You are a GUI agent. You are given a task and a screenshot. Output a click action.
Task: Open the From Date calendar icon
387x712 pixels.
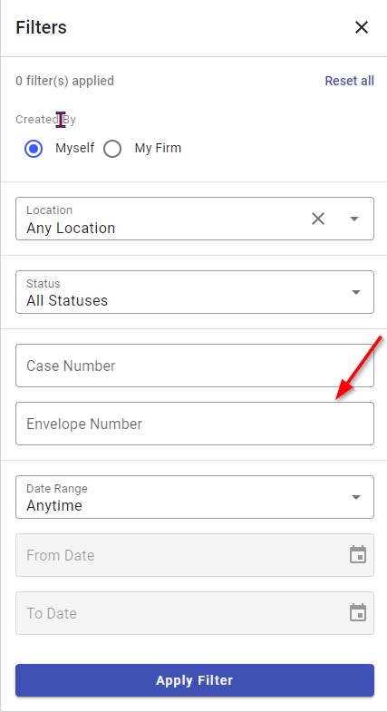click(357, 554)
